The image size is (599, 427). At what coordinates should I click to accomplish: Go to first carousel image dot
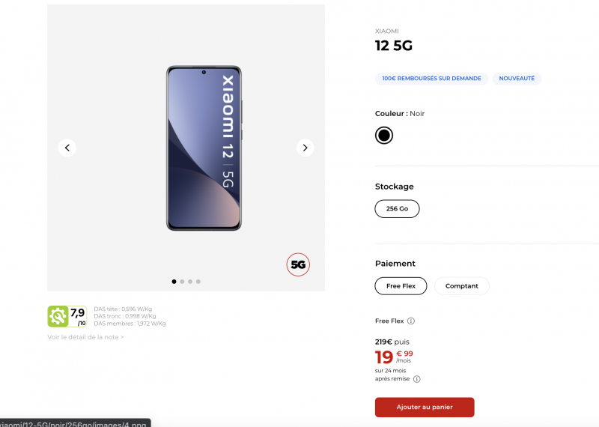pos(174,282)
